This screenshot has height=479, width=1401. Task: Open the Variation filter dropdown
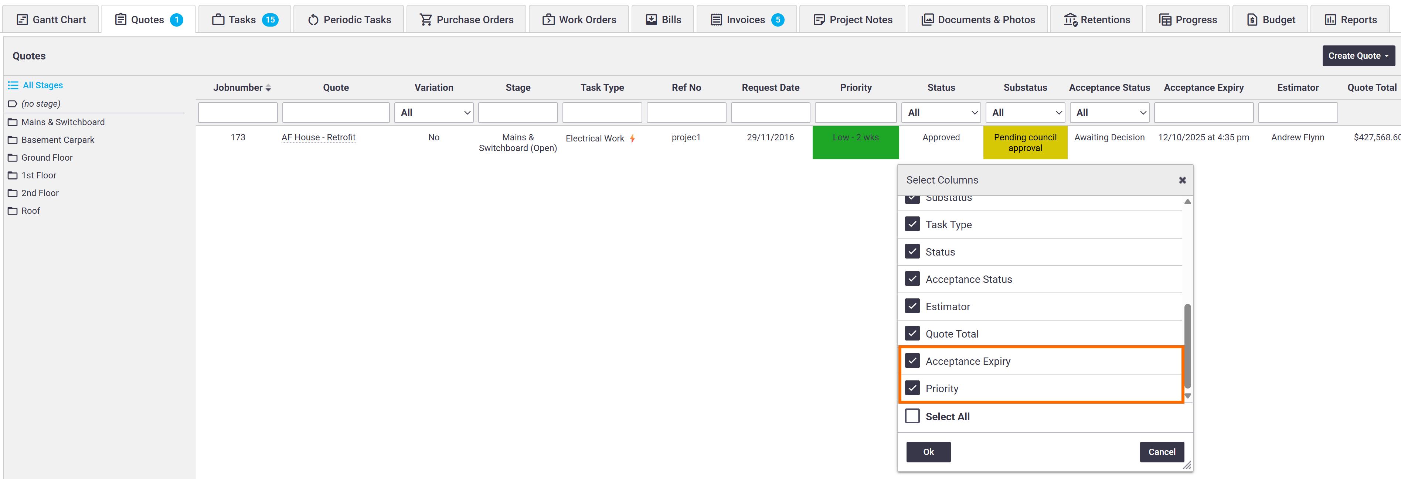433,113
